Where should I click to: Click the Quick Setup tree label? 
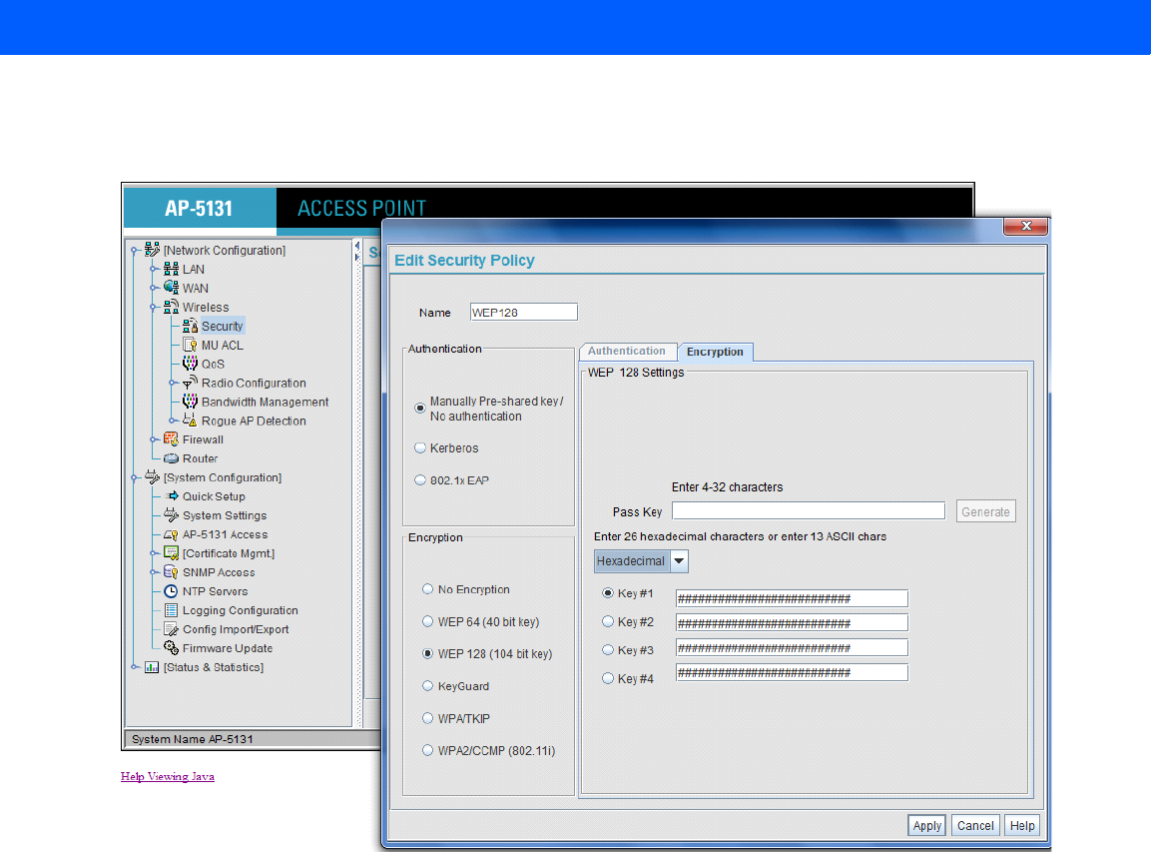point(214,496)
